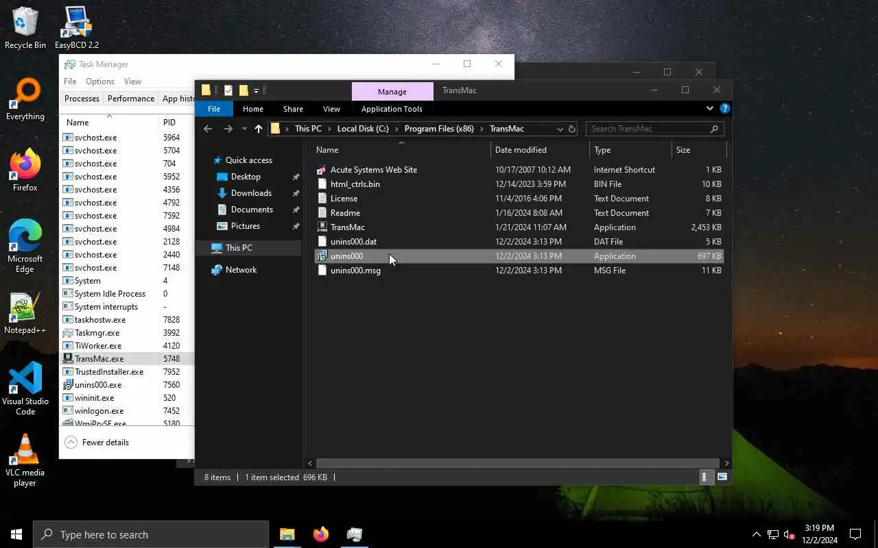Sort files by Type column

tap(630, 150)
